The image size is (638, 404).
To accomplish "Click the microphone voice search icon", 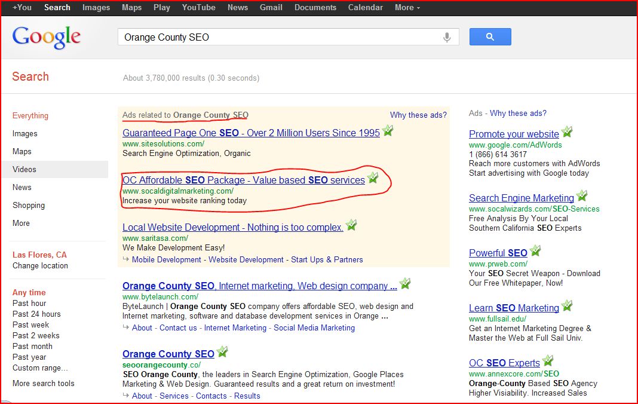I will (447, 38).
